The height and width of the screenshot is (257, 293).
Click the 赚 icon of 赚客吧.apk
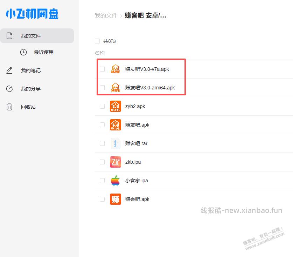(x=116, y=199)
